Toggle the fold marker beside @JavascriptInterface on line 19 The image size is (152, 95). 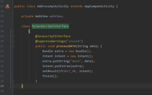pyautogui.click(x=13, y=36)
